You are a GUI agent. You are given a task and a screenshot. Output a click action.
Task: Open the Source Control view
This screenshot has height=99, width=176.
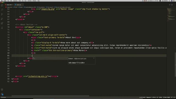coord(2,14)
